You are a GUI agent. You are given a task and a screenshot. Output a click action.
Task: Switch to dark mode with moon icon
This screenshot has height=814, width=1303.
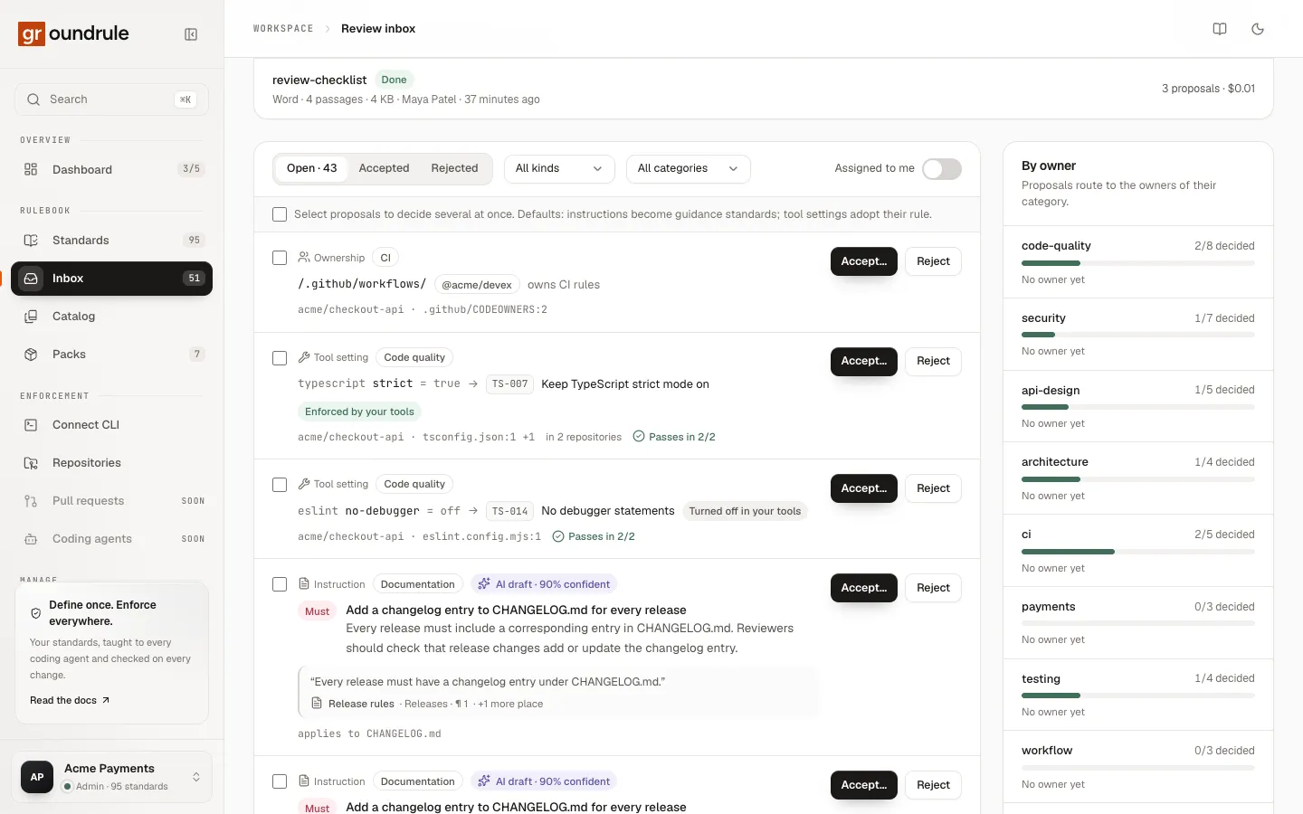tap(1258, 29)
